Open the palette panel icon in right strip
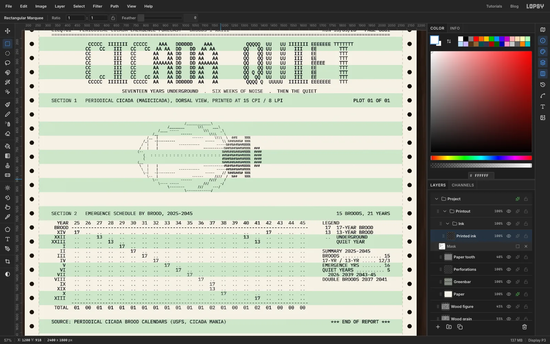The width and height of the screenshot is (550, 344). coord(543,52)
